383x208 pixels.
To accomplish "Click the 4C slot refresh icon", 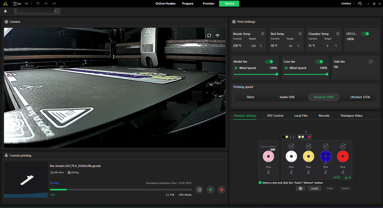I will click(326, 146).
